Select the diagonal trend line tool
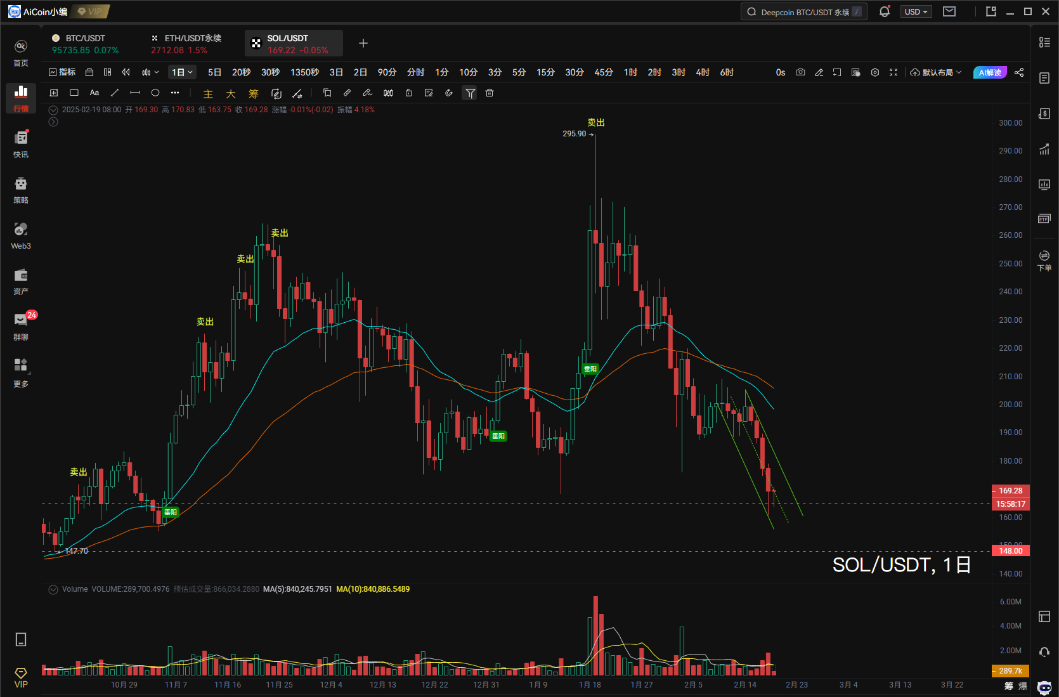 pos(115,93)
